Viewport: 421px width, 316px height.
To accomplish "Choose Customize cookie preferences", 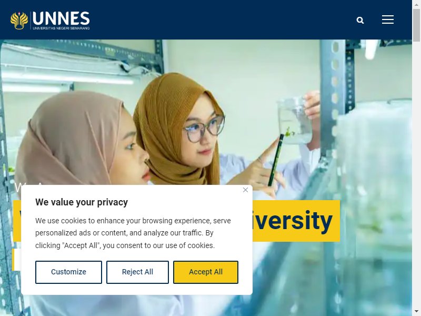I will [68, 272].
